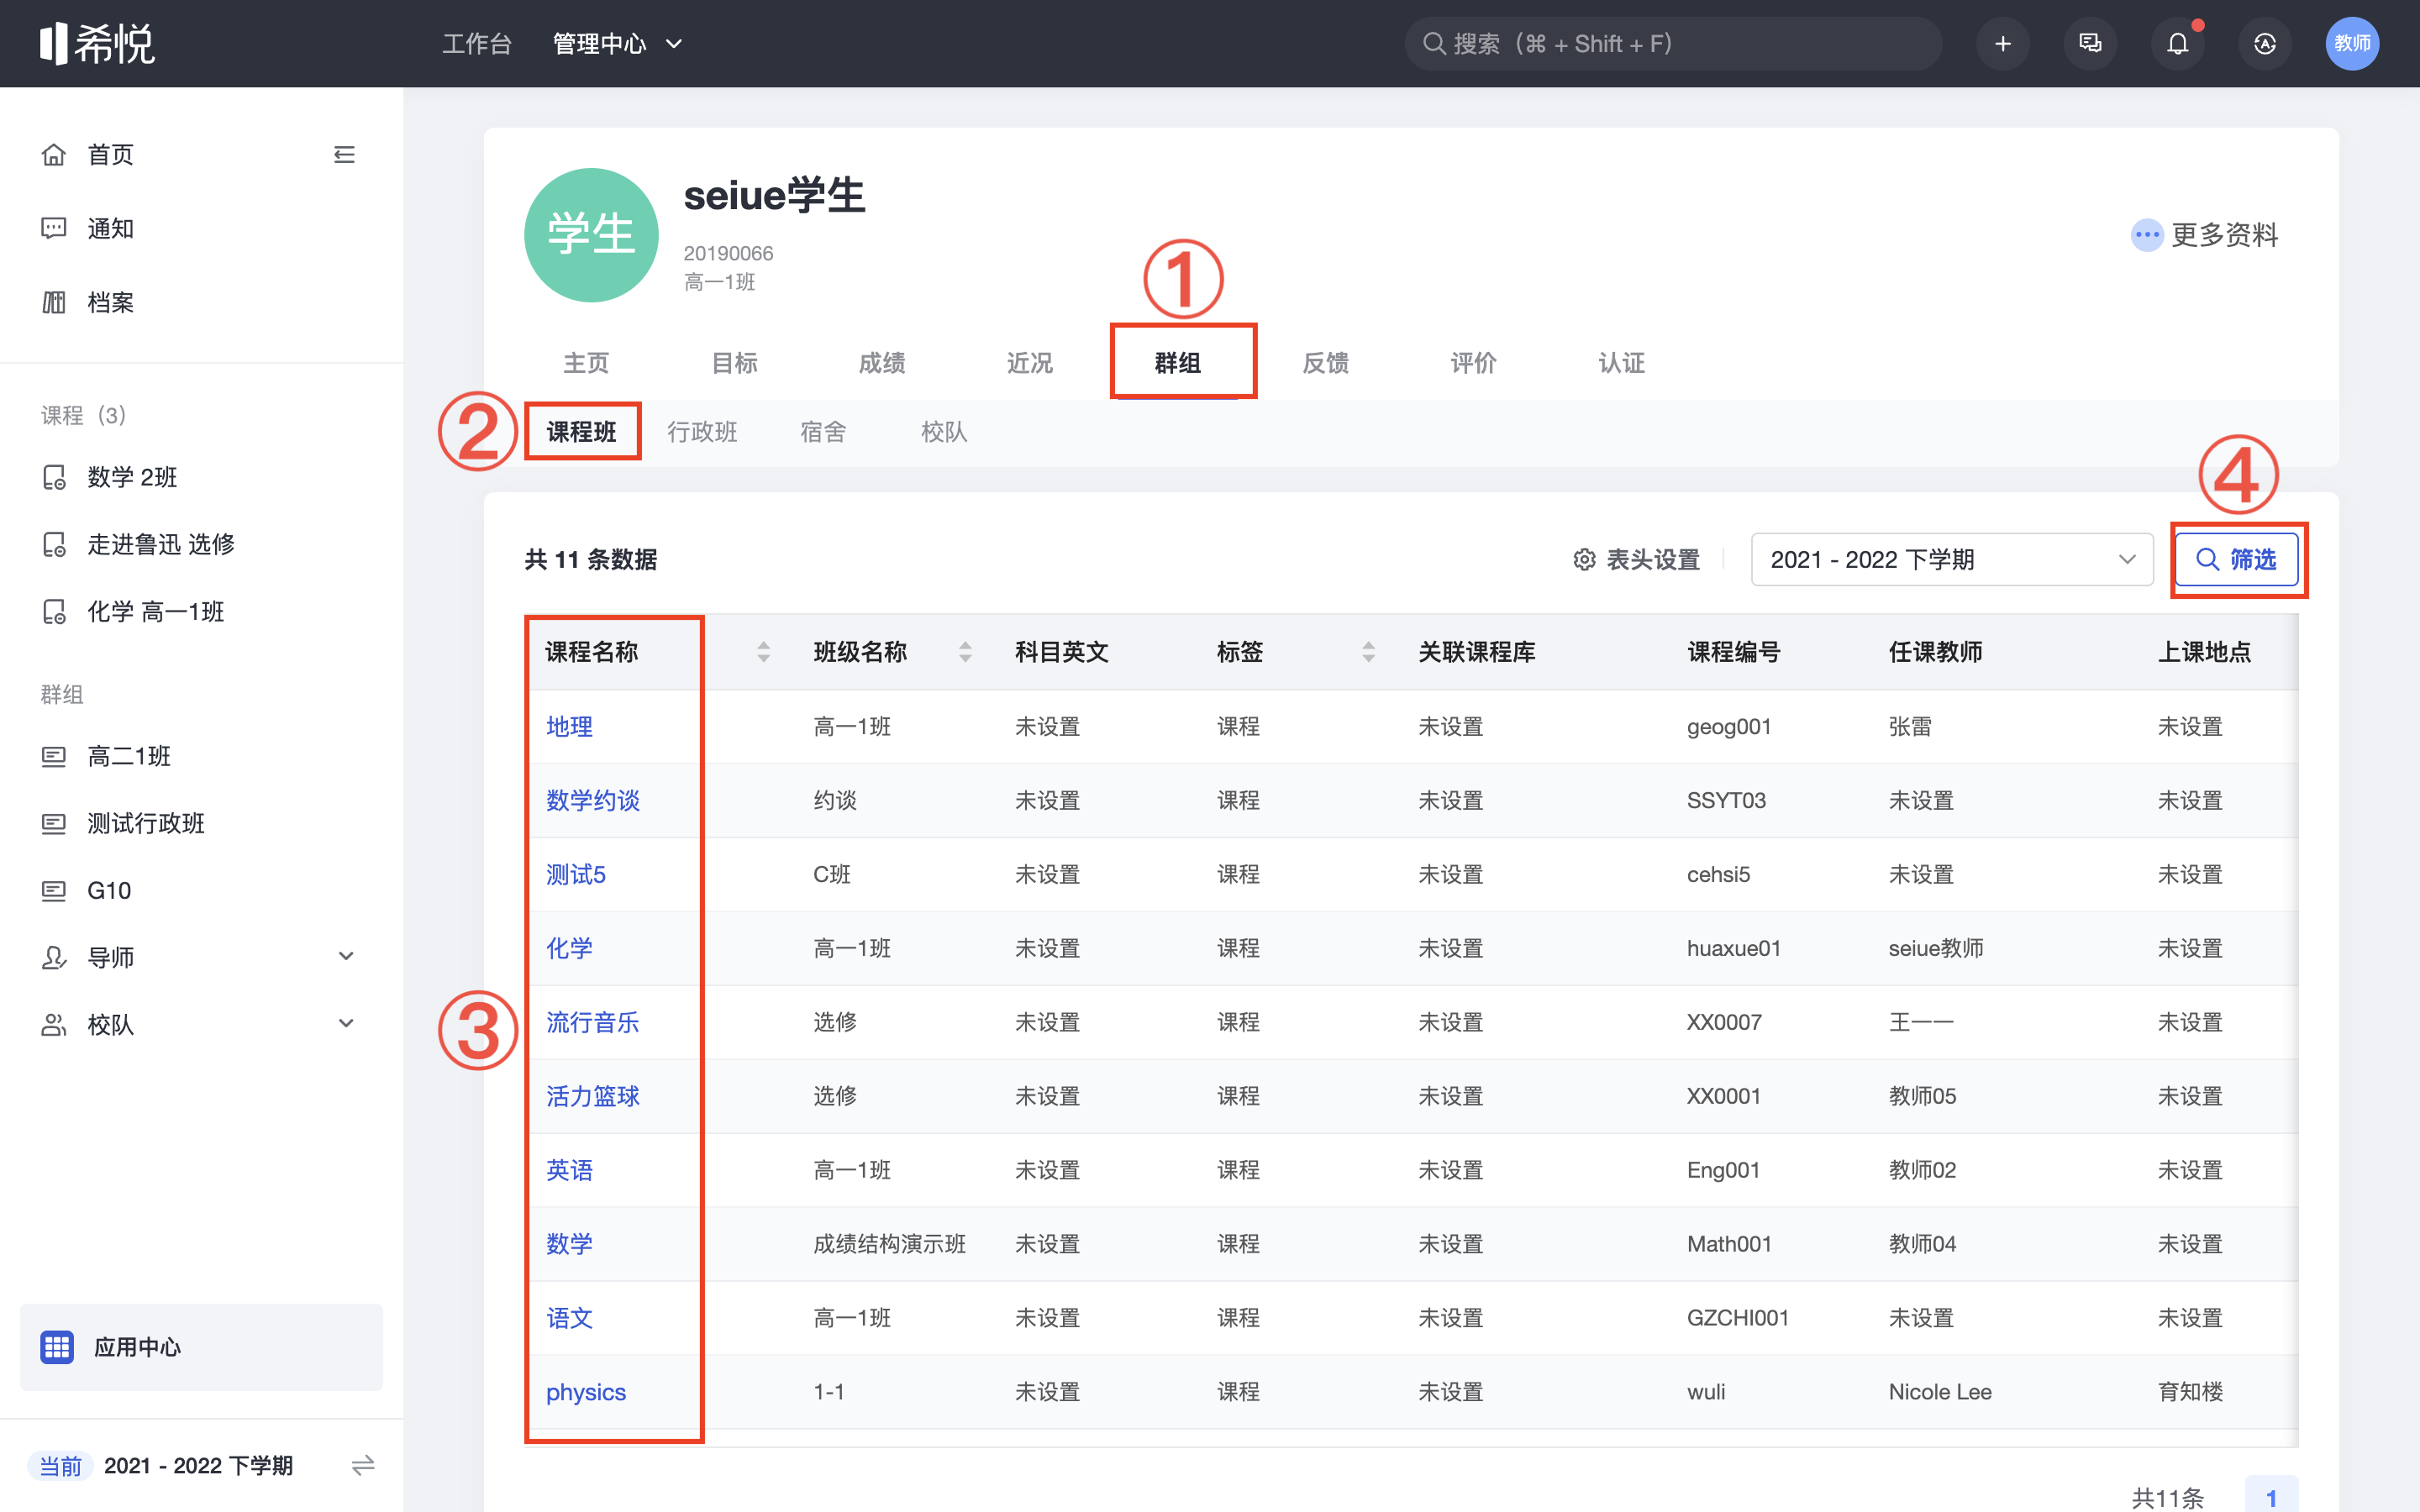
Task: Open the messages chat icon in top bar
Action: point(2090,44)
